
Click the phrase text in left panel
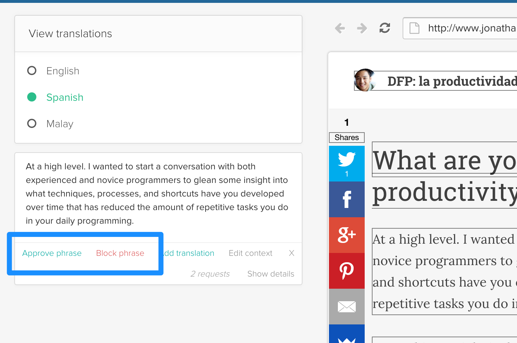tap(157, 194)
